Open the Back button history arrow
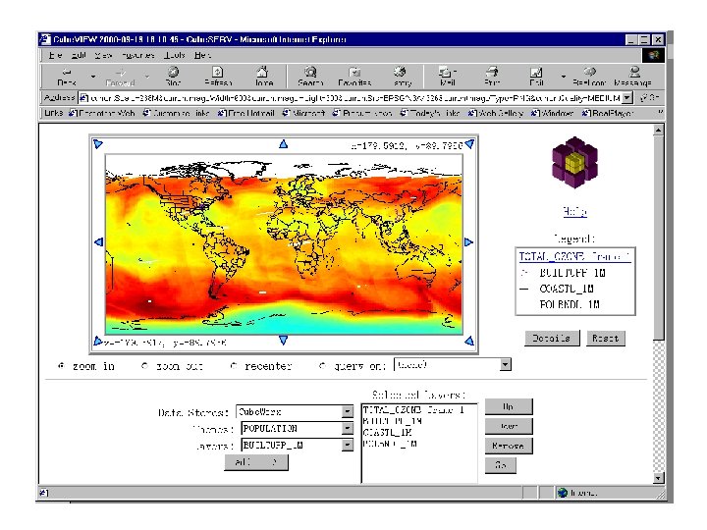707x530 pixels. [x=93, y=77]
